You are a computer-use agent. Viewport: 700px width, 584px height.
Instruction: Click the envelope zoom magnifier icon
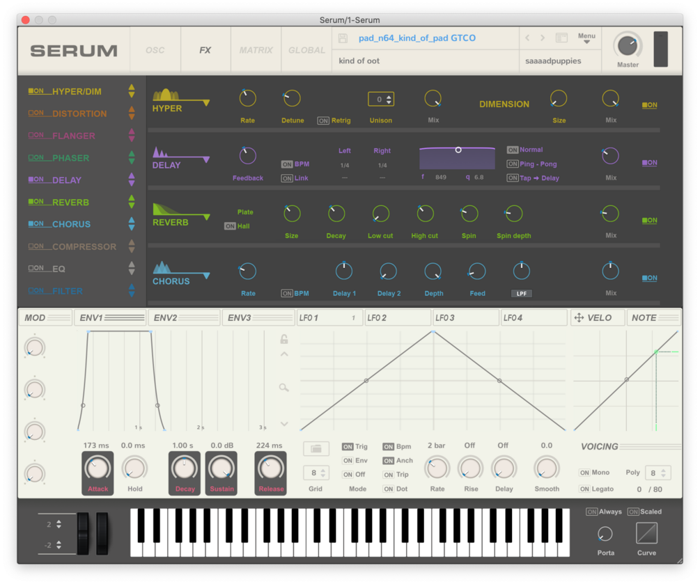pyautogui.click(x=284, y=387)
